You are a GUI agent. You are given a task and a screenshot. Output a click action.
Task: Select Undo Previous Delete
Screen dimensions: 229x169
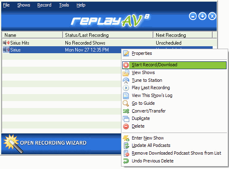pyautogui.click(x=174, y=161)
